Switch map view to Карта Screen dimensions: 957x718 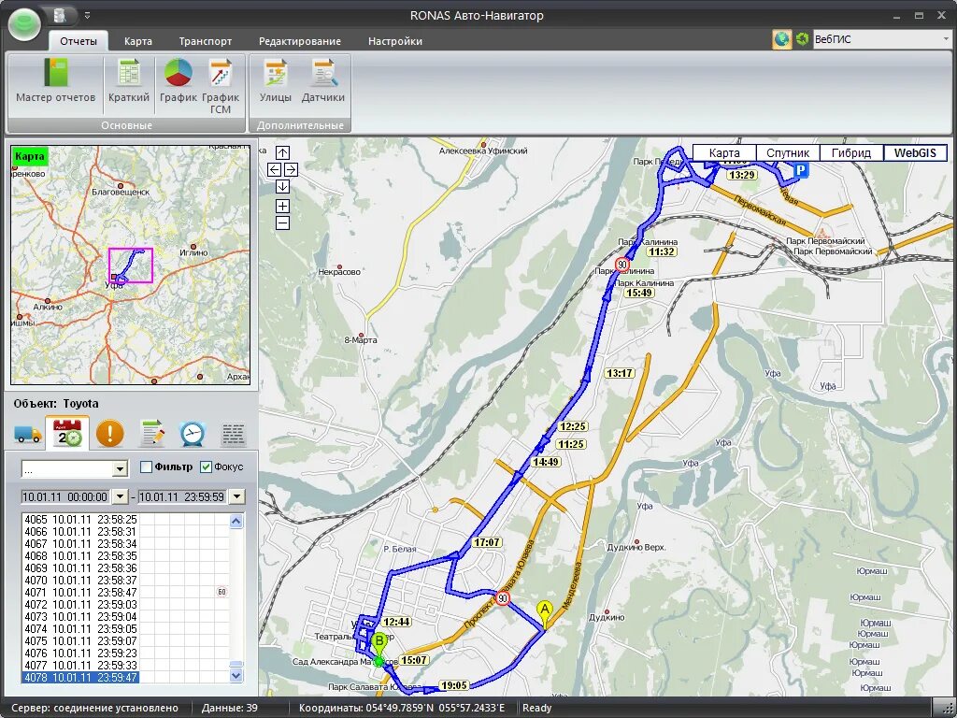724,152
